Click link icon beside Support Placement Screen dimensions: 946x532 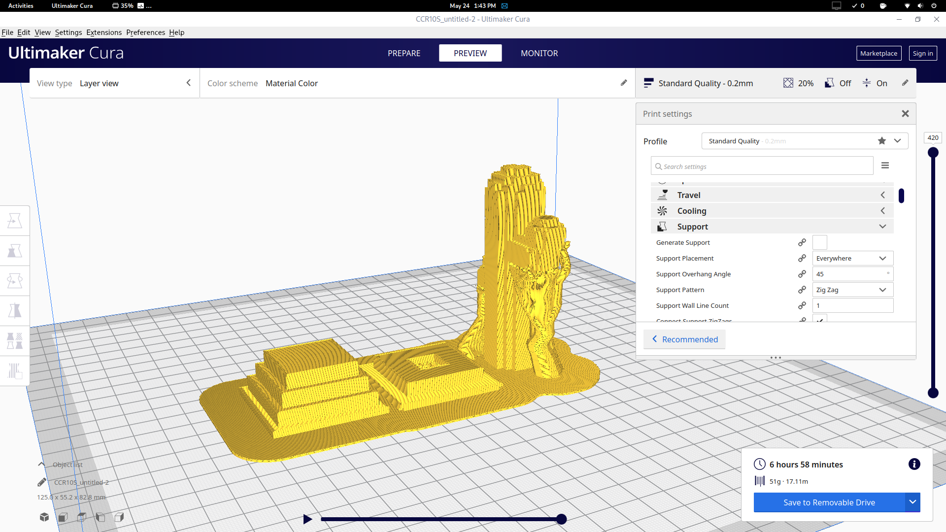802,258
